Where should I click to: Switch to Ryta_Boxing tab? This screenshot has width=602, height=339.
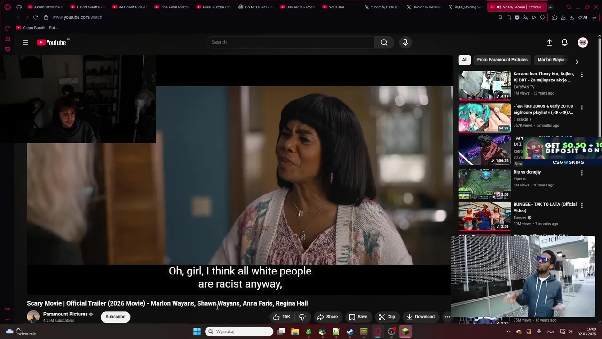(466, 7)
